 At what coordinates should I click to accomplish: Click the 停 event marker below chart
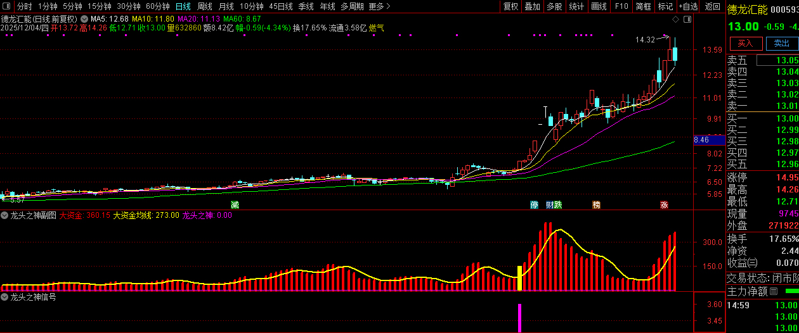534,205
